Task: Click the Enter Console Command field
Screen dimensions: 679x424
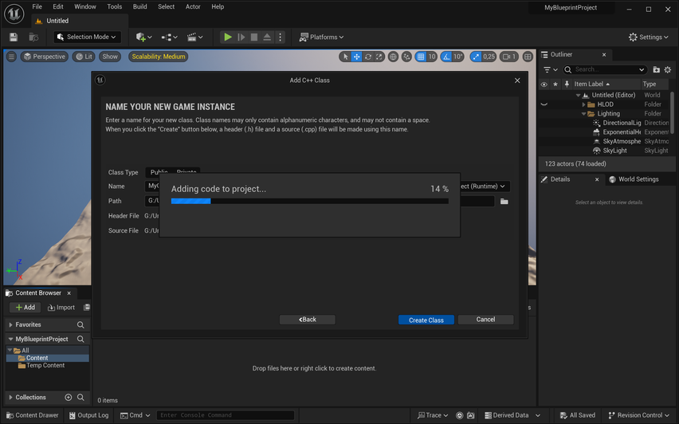Action: click(x=226, y=415)
